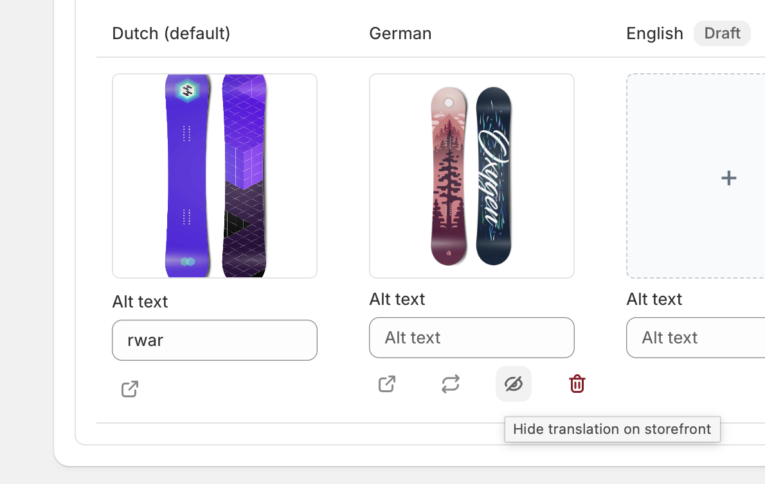This screenshot has width=765, height=484.
Task: Click the Alt text label under German image
Action: point(397,299)
